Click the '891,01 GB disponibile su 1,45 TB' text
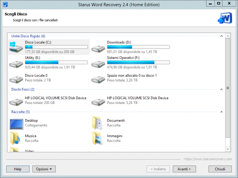Image resolution: width=238 pixels, height=178 pixels. [x=132, y=52]
